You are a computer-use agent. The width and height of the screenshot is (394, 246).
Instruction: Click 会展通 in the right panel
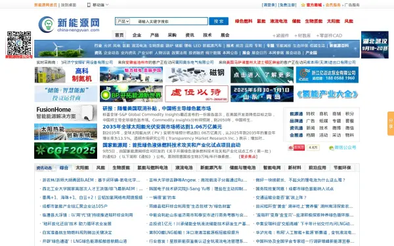click(x=296, y=135)
